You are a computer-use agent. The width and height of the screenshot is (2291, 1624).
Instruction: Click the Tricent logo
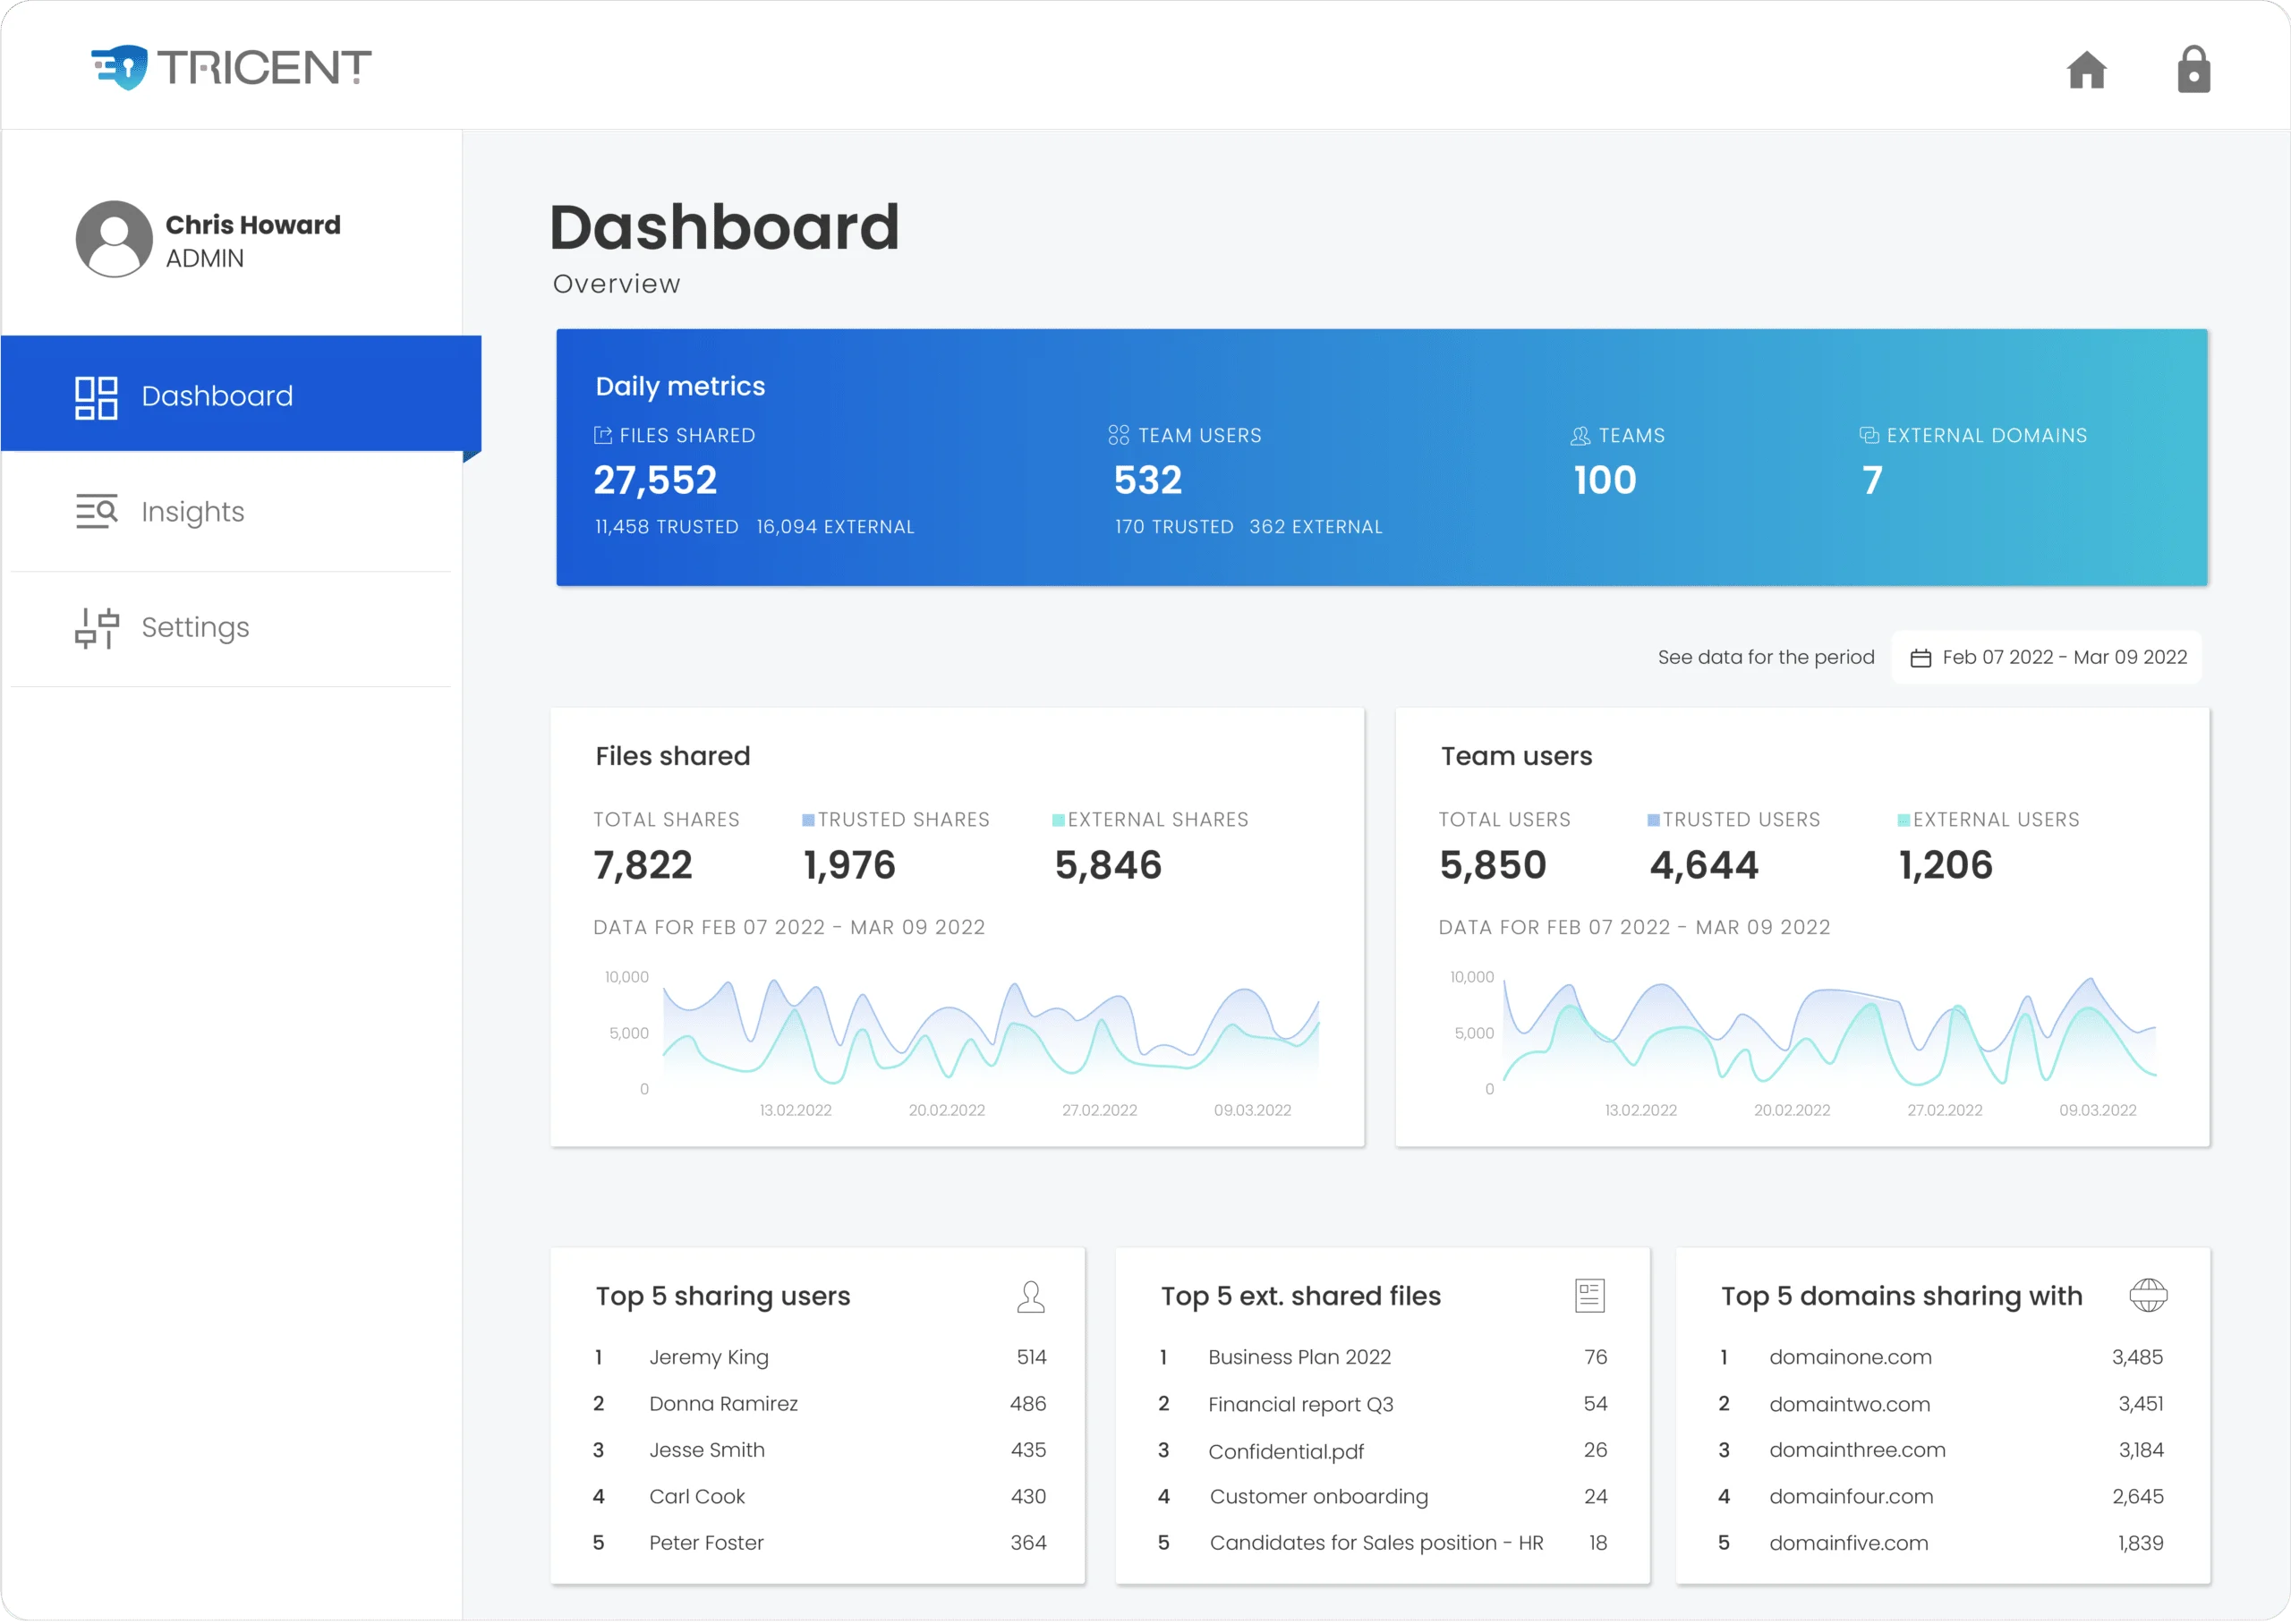[x=231, y=67]
